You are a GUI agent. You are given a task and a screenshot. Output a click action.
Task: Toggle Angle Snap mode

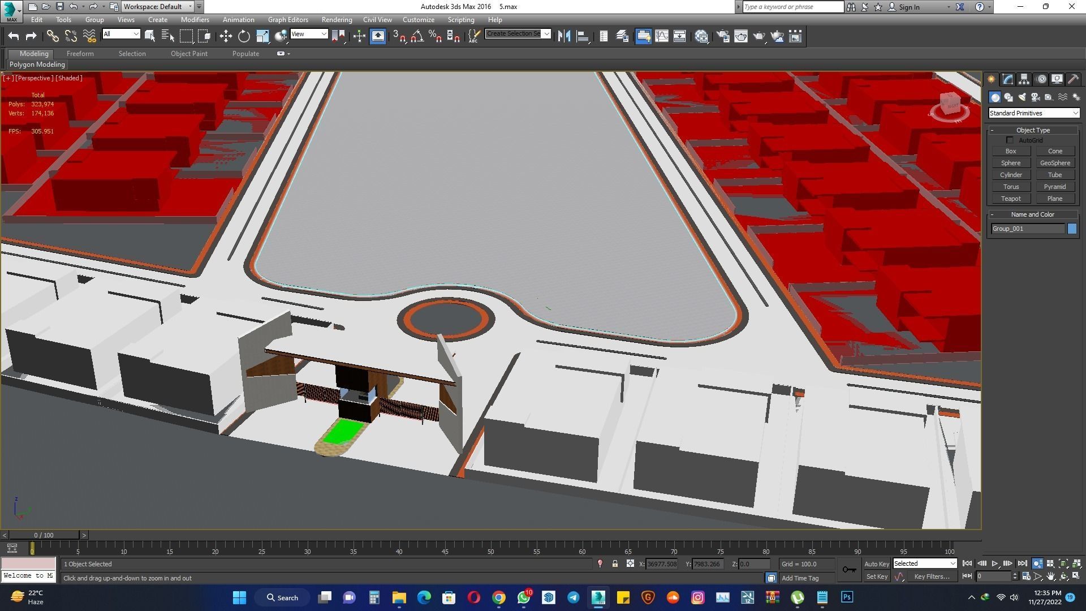coord(419,36)
